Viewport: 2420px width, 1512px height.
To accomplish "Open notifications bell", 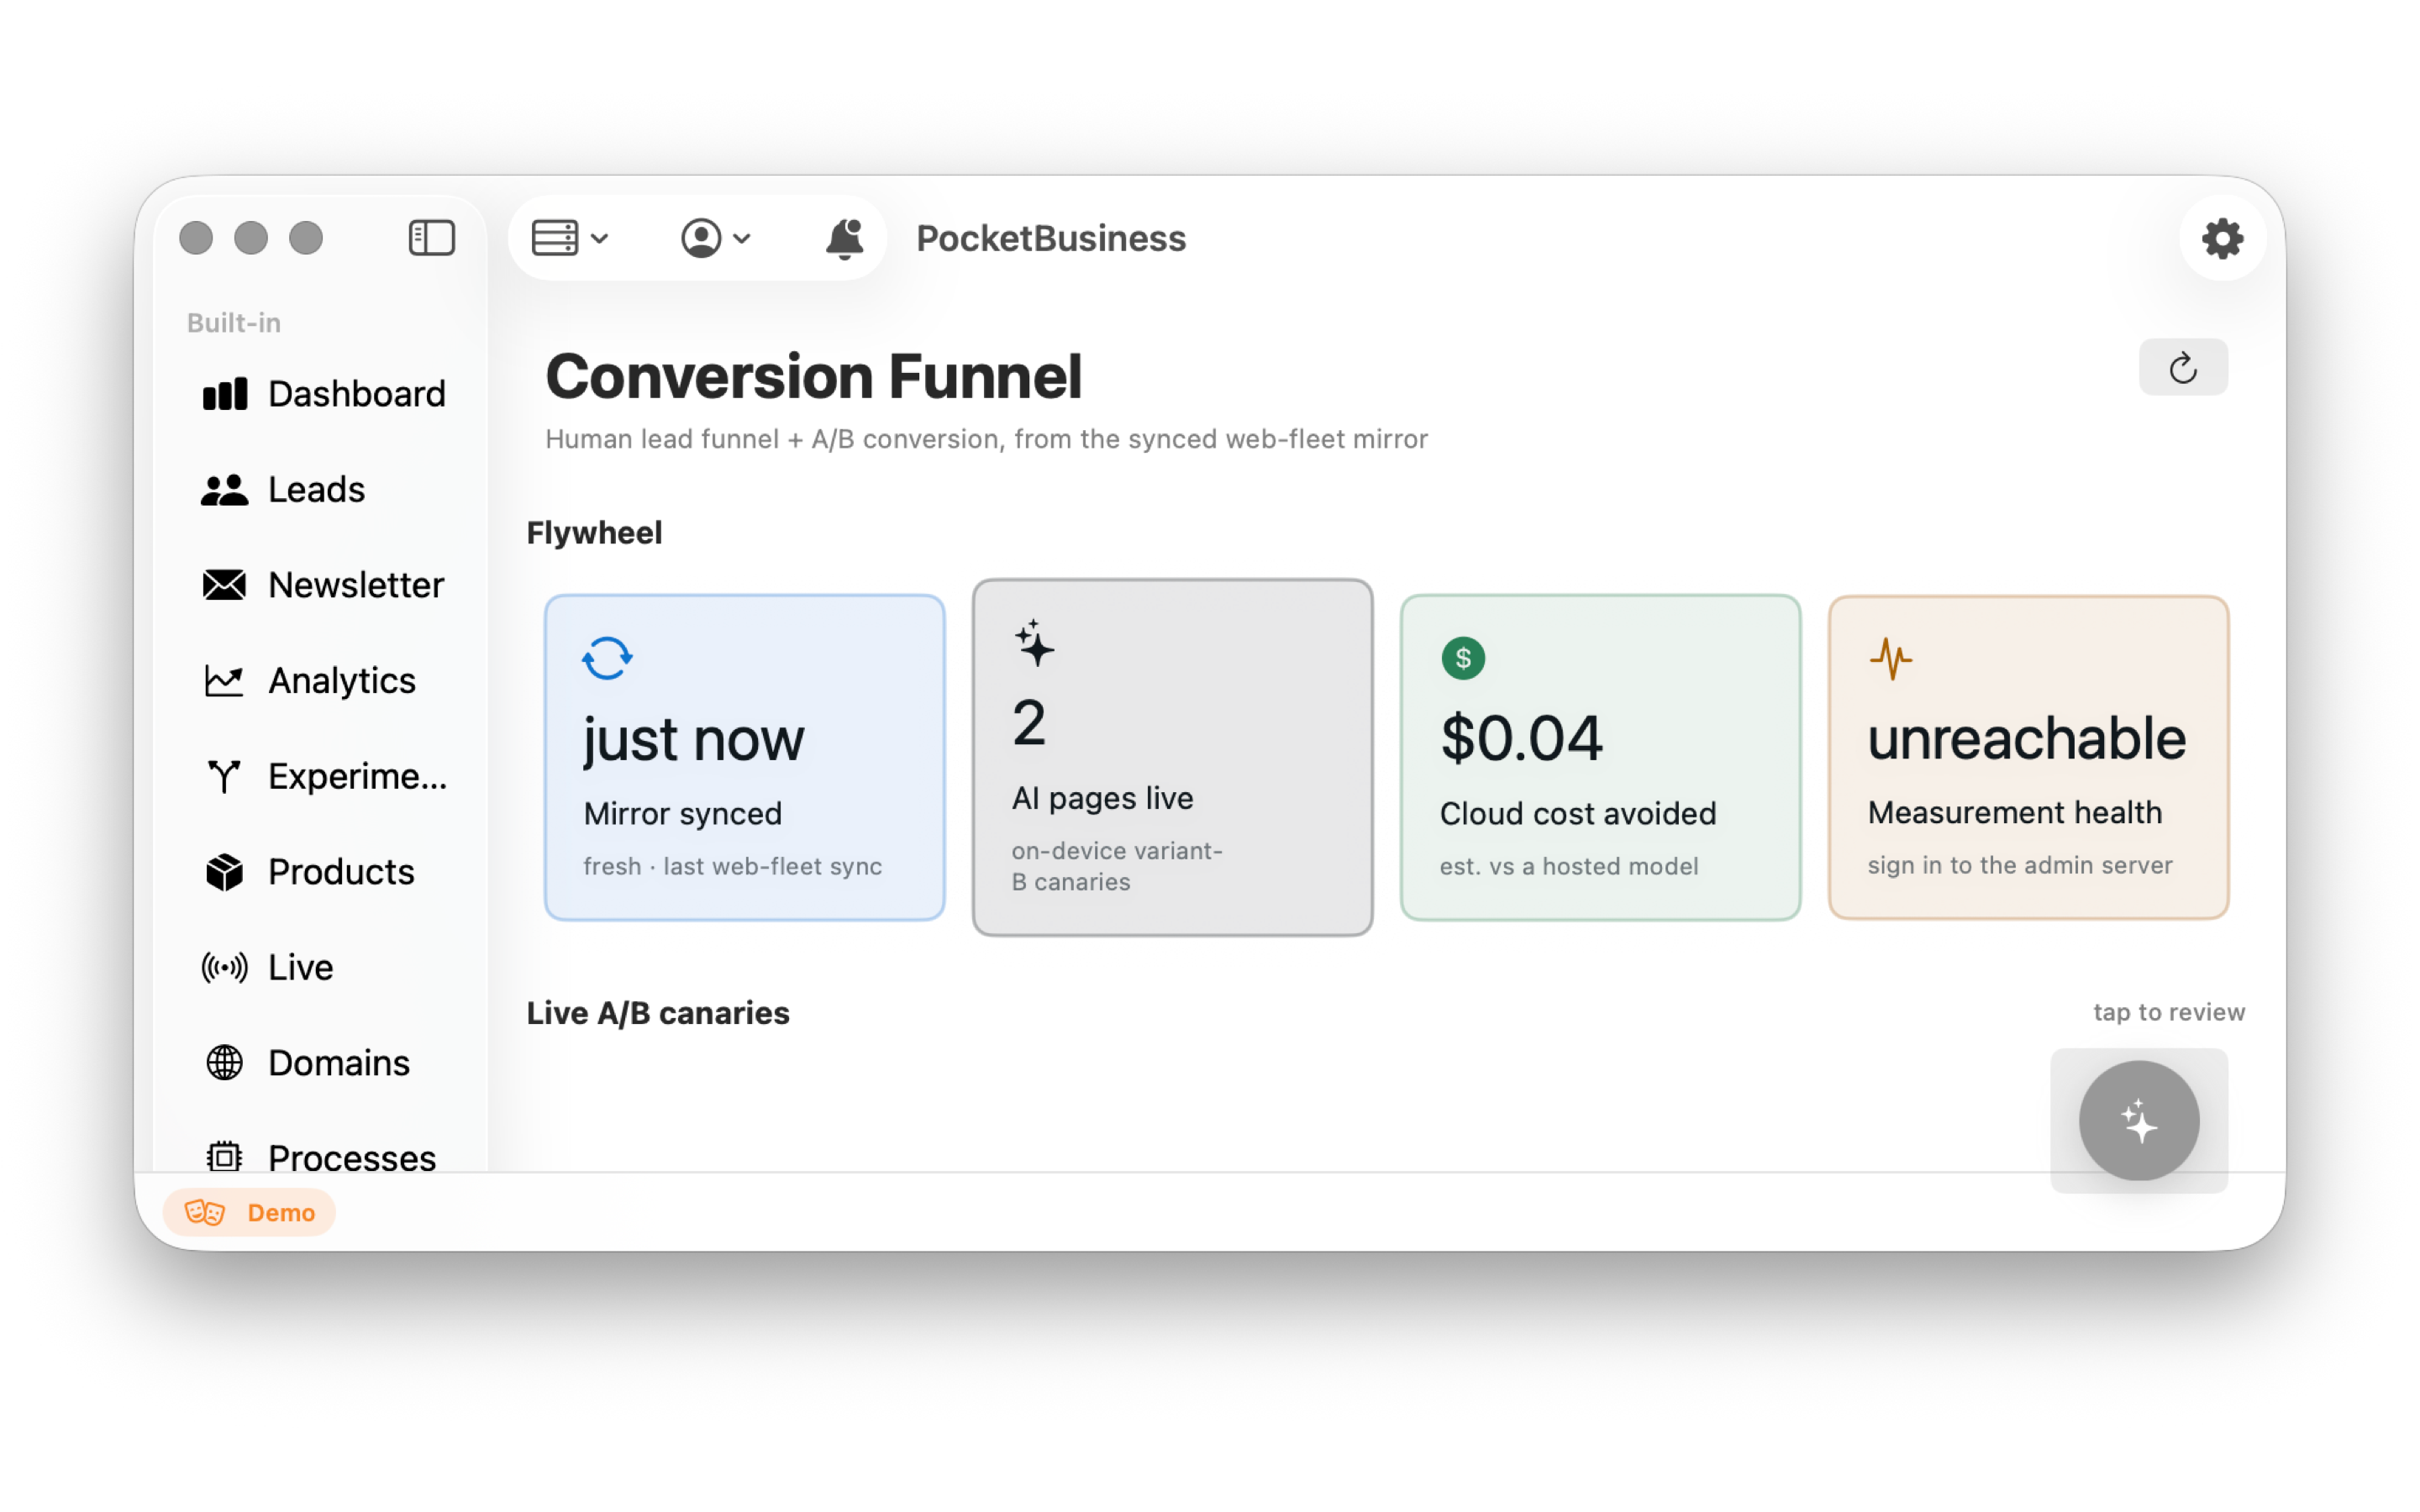I will click(844, 238).
